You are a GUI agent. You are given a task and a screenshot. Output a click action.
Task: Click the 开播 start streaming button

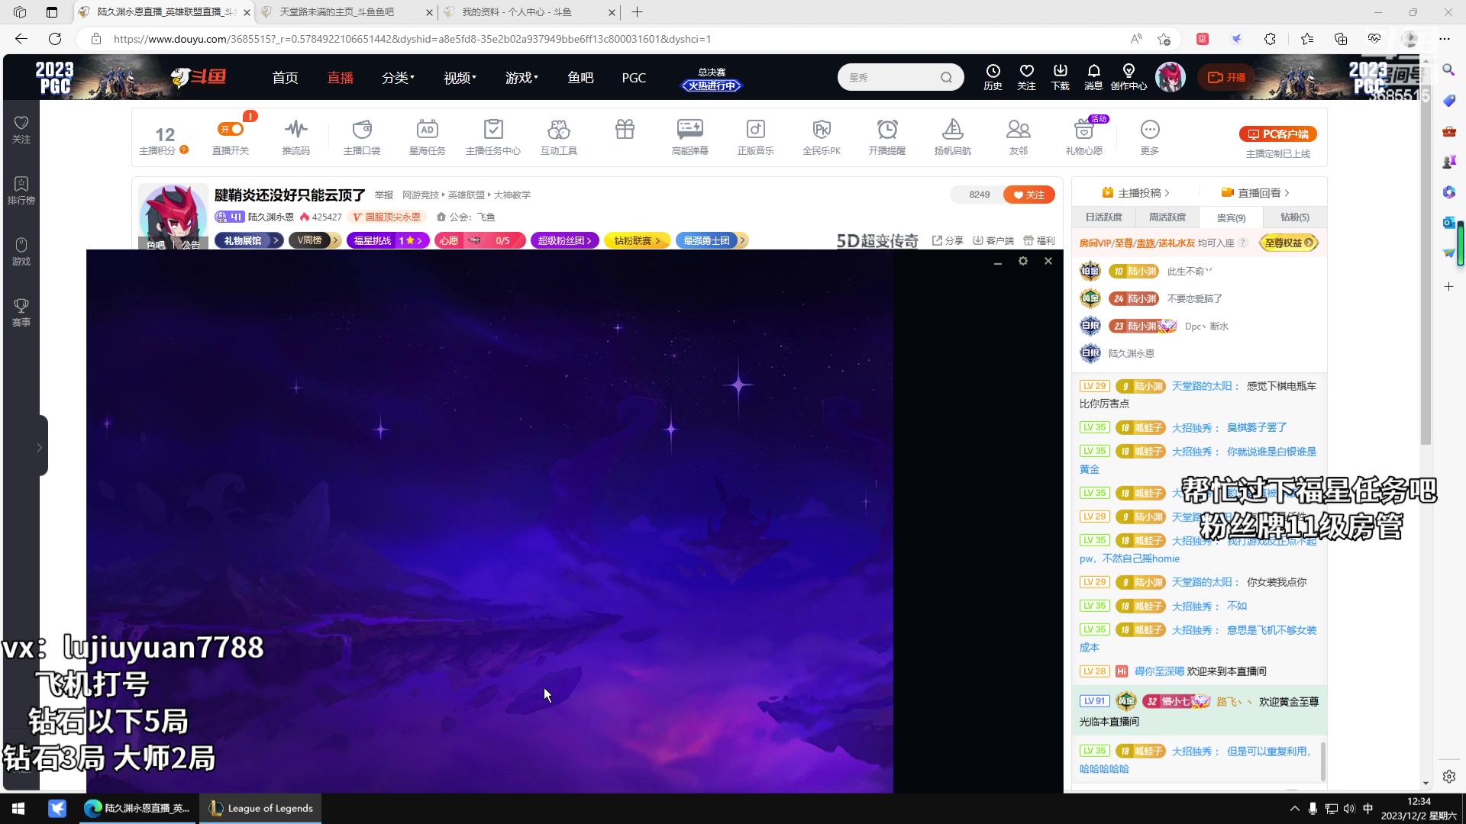tap(1226, 77)
